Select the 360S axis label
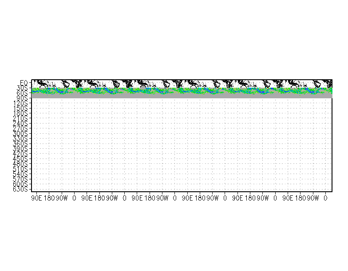348x271 pixels. tap(20, 143)
